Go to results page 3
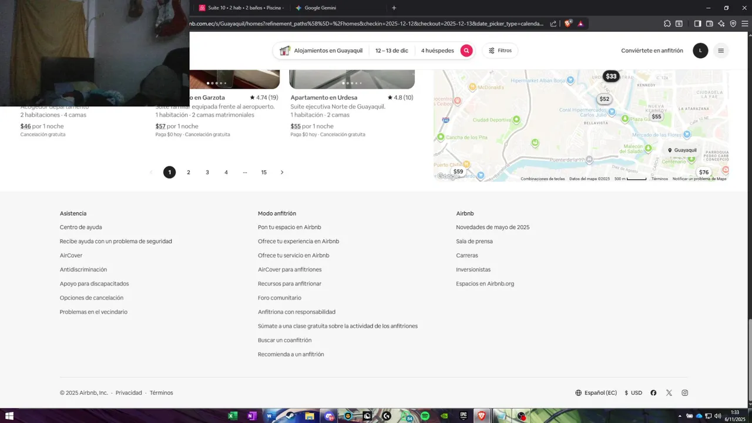The width and height of the screenshot is (752, 423). coord(207,172)
